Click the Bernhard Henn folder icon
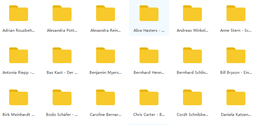 (149, 55)
